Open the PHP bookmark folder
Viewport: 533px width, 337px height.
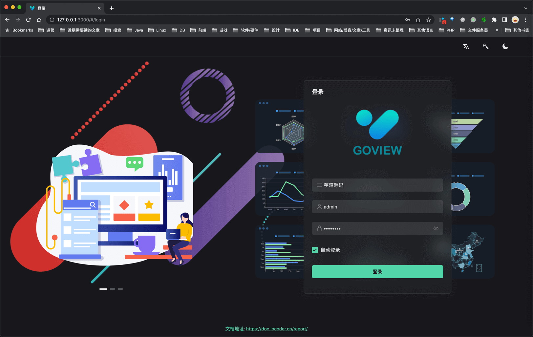click(447, 30)
